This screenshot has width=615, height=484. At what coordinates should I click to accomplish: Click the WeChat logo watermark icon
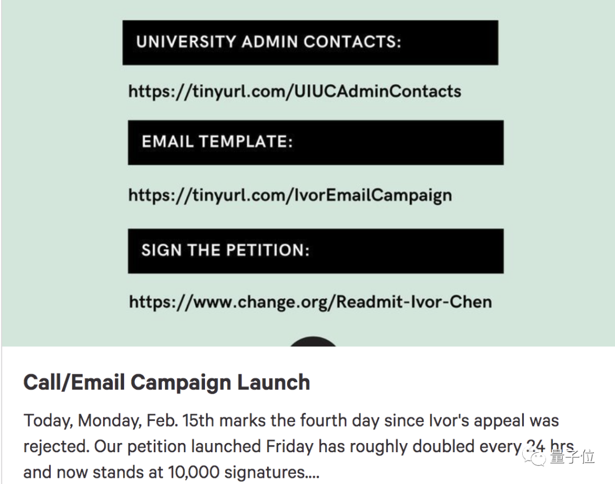point(538,455)
